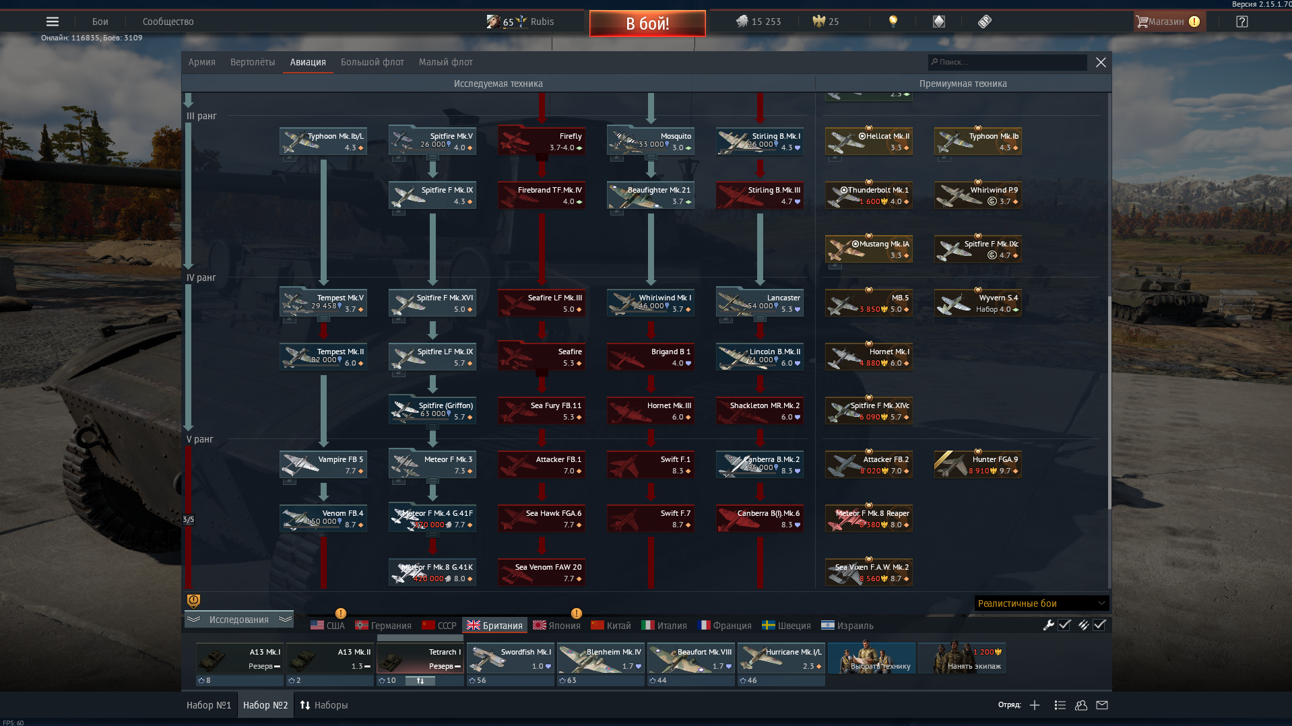Click the USA flag icon

tap(317, 626)
